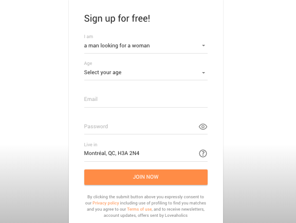
Task: Show password with the eye icon
Action: pyautogui.click(x=203, y=127)
